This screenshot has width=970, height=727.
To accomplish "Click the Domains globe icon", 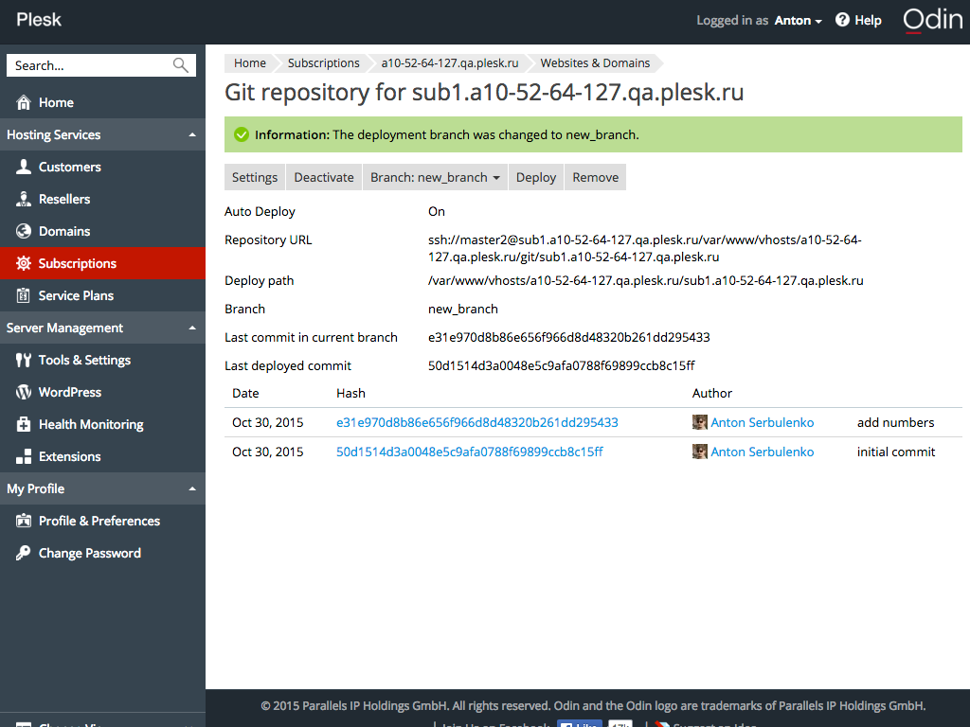I will point(24,231).
